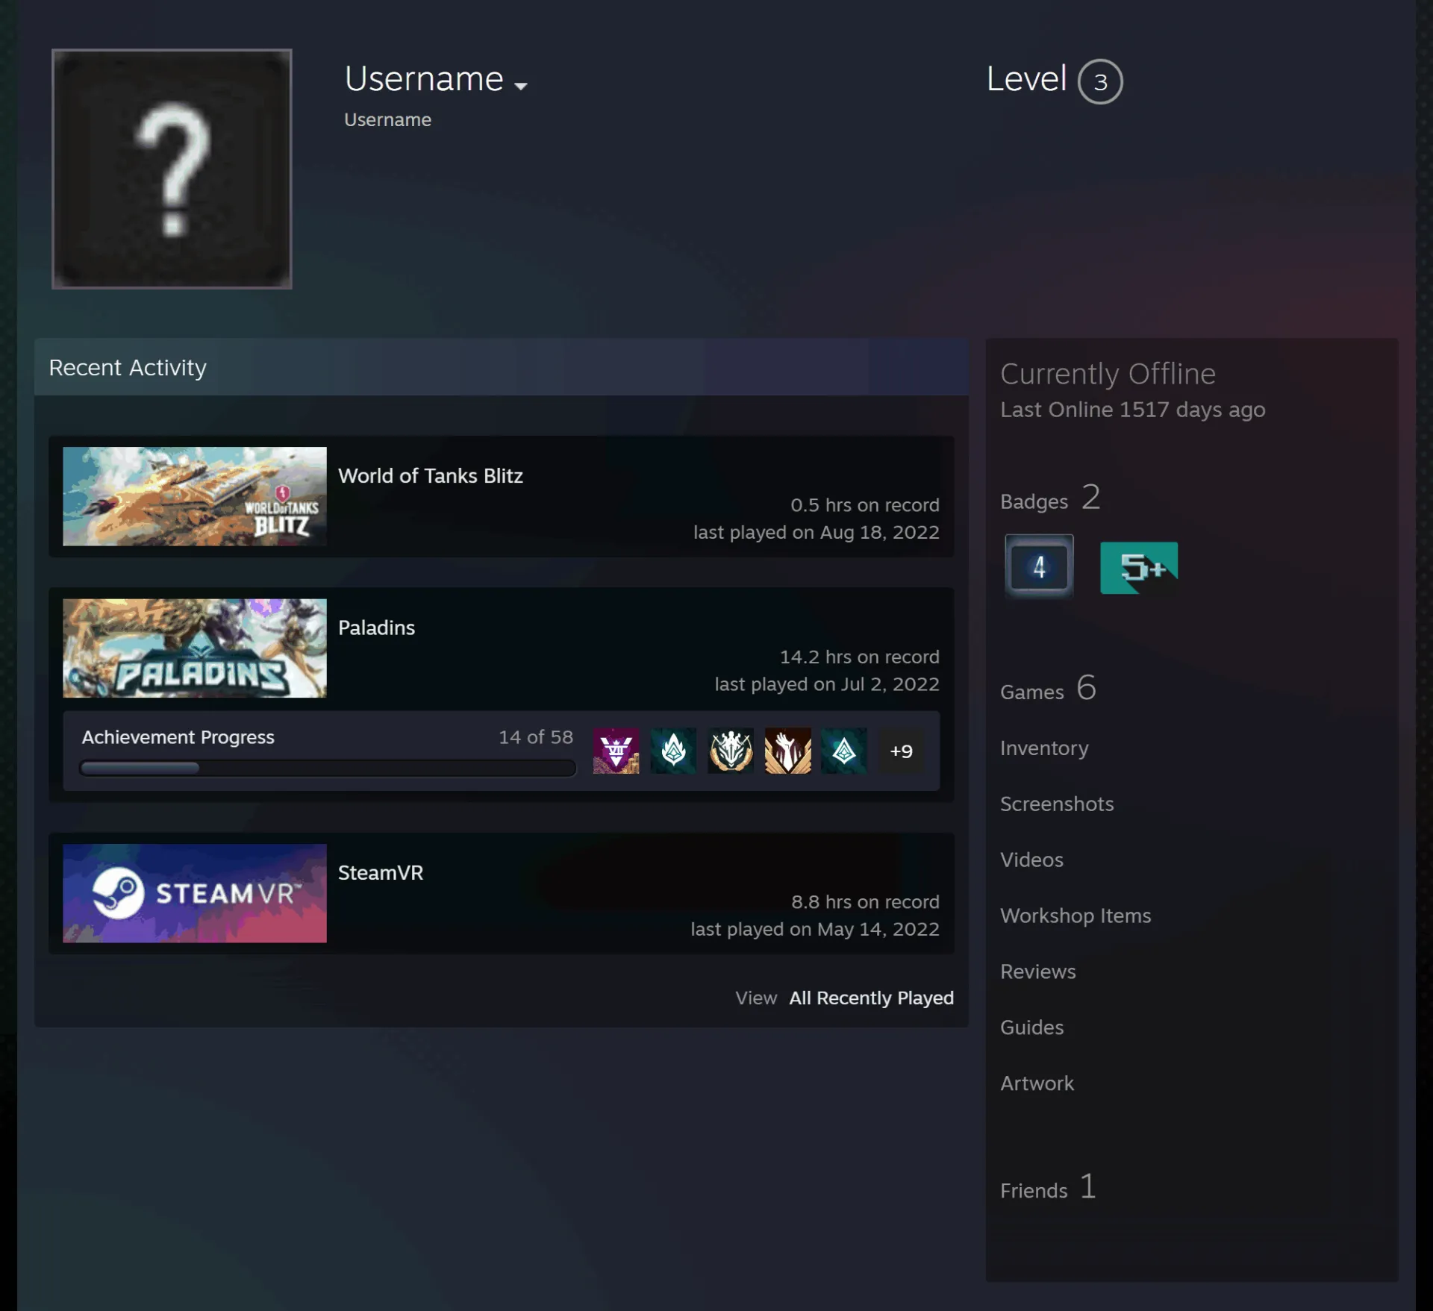Click 'last played on May 14, 2022'

click(x=814, y=929)
